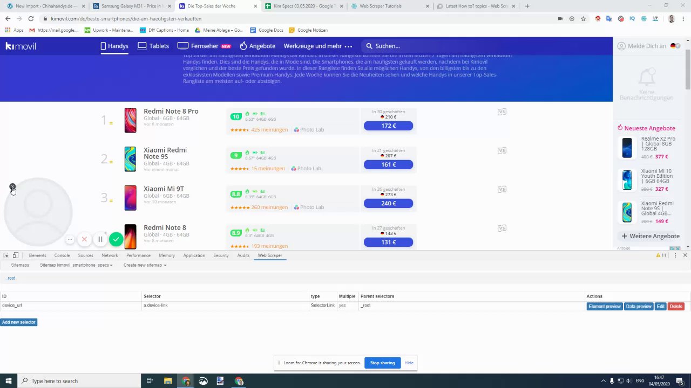The height and width of the screenshot is (388, 691).
Task: Hide the Loom sharing bar
Action: (x=409, y=363)
